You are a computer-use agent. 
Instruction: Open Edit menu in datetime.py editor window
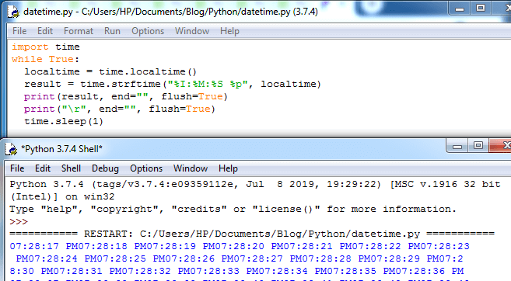tap(45, 31)
